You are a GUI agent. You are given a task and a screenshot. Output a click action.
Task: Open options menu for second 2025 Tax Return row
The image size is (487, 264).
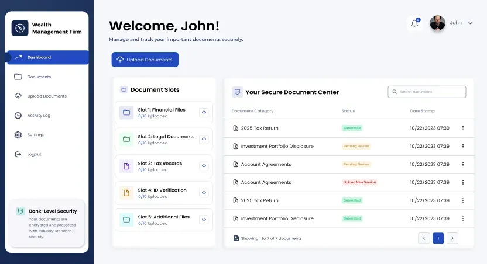click(463, 200)
